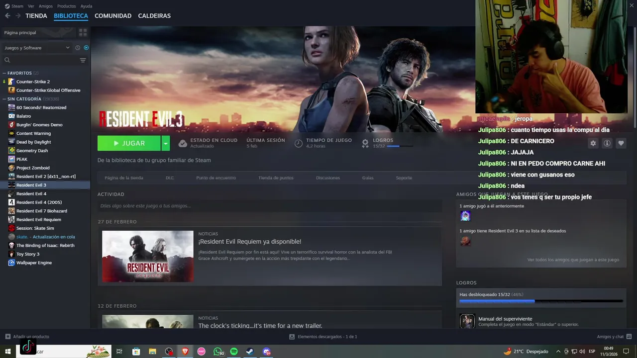The width and height of the screenshot is (637, 358).
Task: Select Resident Evil 2 [dx11_non-rt]
Action: pyautogui.click(x=45, y=177)
